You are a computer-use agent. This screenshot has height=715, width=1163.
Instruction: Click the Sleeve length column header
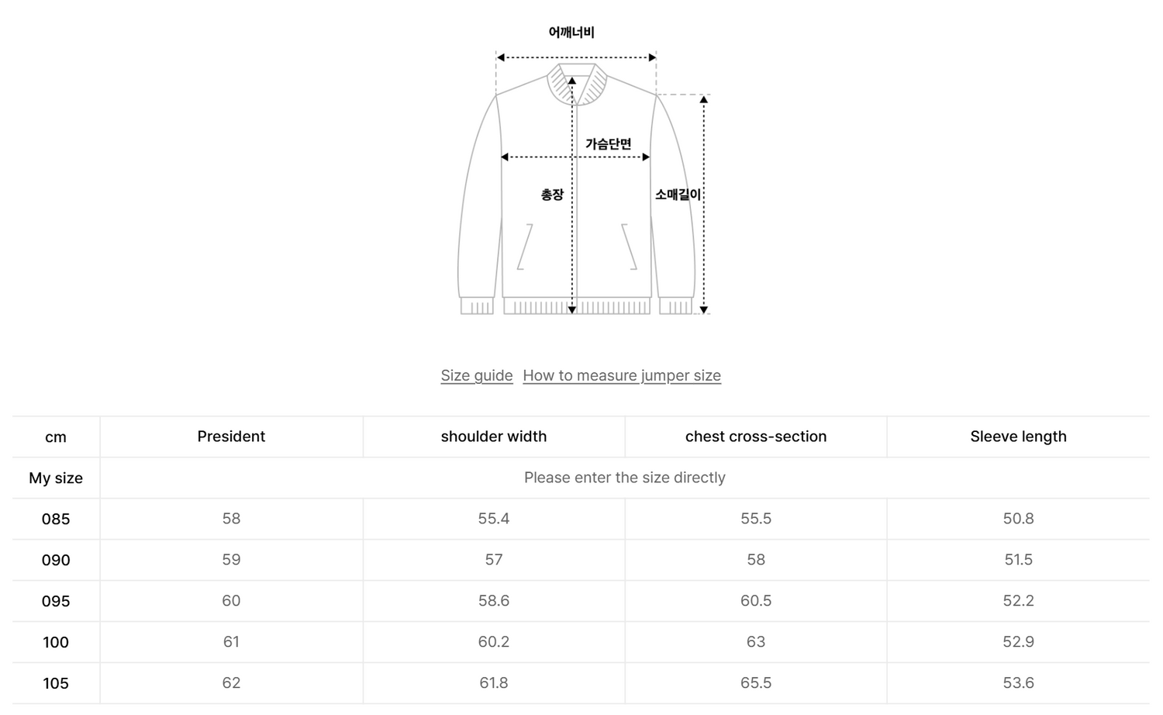(x=1018, y=437)
